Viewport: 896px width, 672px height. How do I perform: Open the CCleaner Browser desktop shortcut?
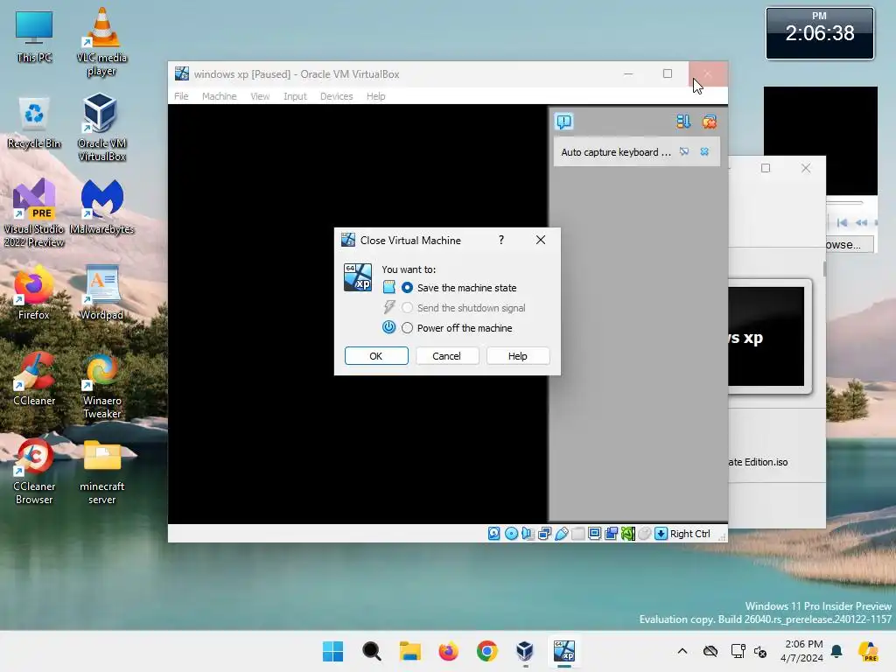click(x=34, y=471)
